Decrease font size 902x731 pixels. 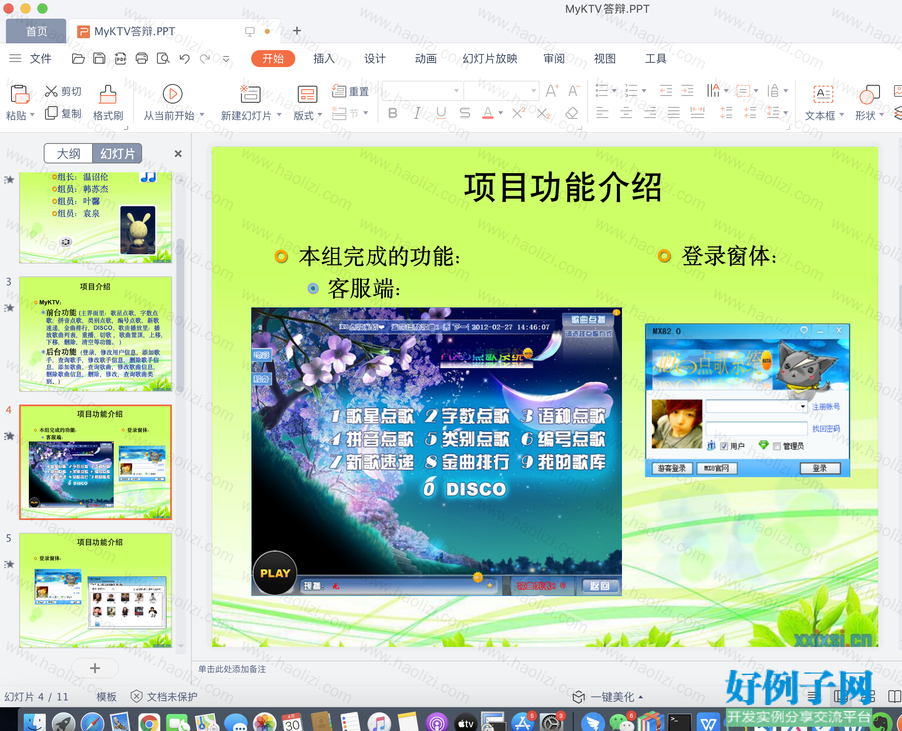(574, 91)
